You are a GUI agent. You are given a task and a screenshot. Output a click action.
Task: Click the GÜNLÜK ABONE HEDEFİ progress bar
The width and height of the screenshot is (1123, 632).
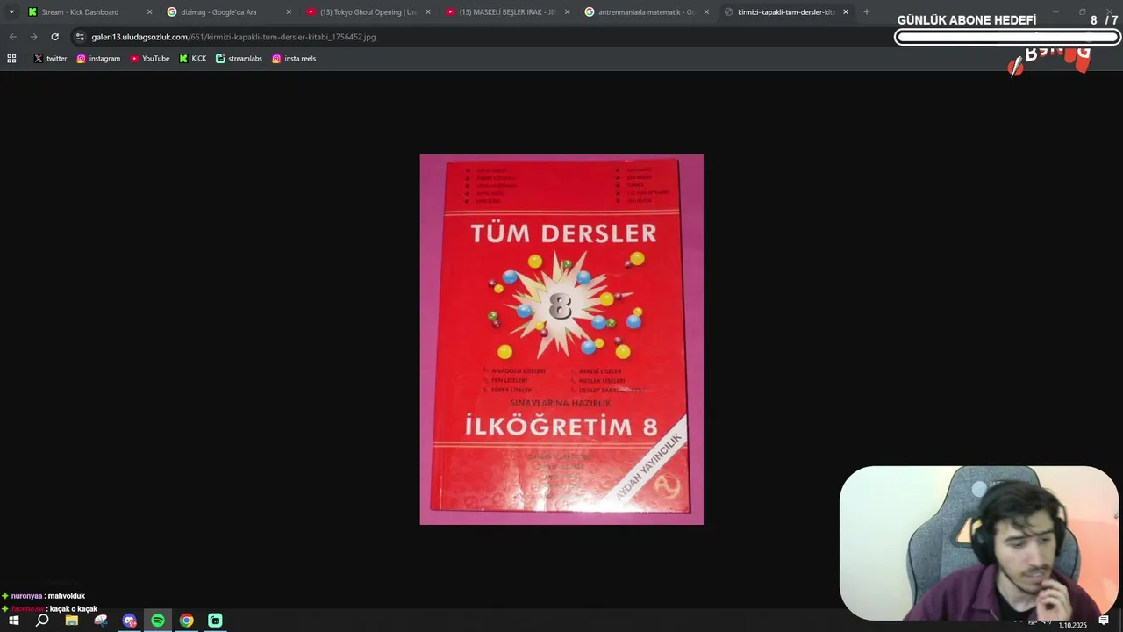coord(1007,38)
